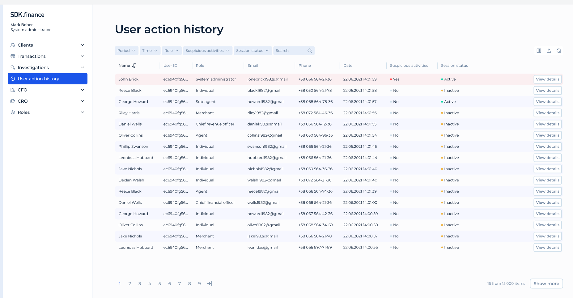
Task: Open the Suspicious activities filter
Action: pos(207,50)
